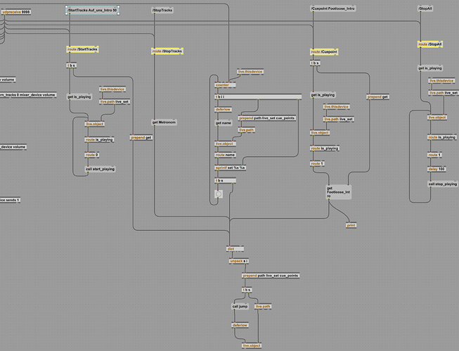Image resolution: width=459 pixels, height=351 pixels.
Task: Click the call stop_playing message
Action: click(443, 184)
